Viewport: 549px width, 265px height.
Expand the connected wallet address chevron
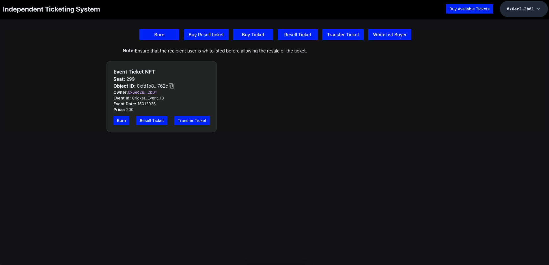(539, 9)
